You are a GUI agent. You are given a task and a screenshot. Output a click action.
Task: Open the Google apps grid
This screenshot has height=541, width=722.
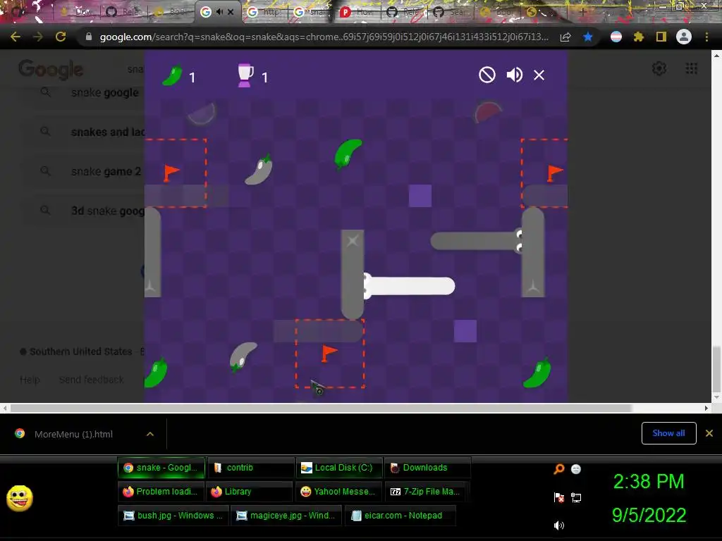(691, 68)
